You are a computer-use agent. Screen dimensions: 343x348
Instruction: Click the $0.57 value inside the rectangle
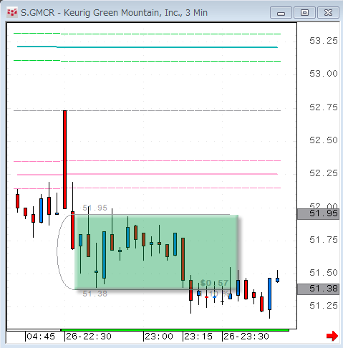point(214,283)
